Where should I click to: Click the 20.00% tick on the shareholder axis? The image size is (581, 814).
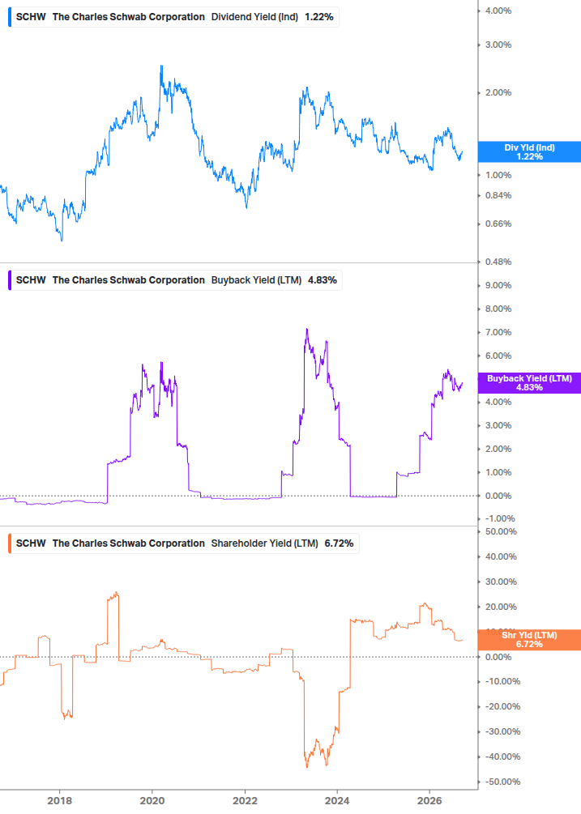[x=501, y=607]
